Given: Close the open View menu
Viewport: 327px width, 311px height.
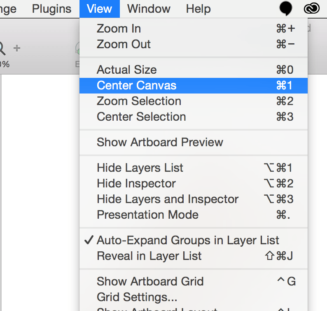Looking at the screenshot, I should [99, 9].
